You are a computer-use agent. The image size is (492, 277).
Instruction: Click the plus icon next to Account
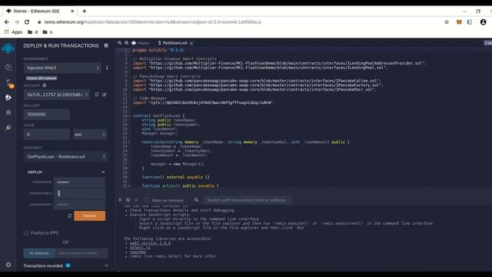45,85
